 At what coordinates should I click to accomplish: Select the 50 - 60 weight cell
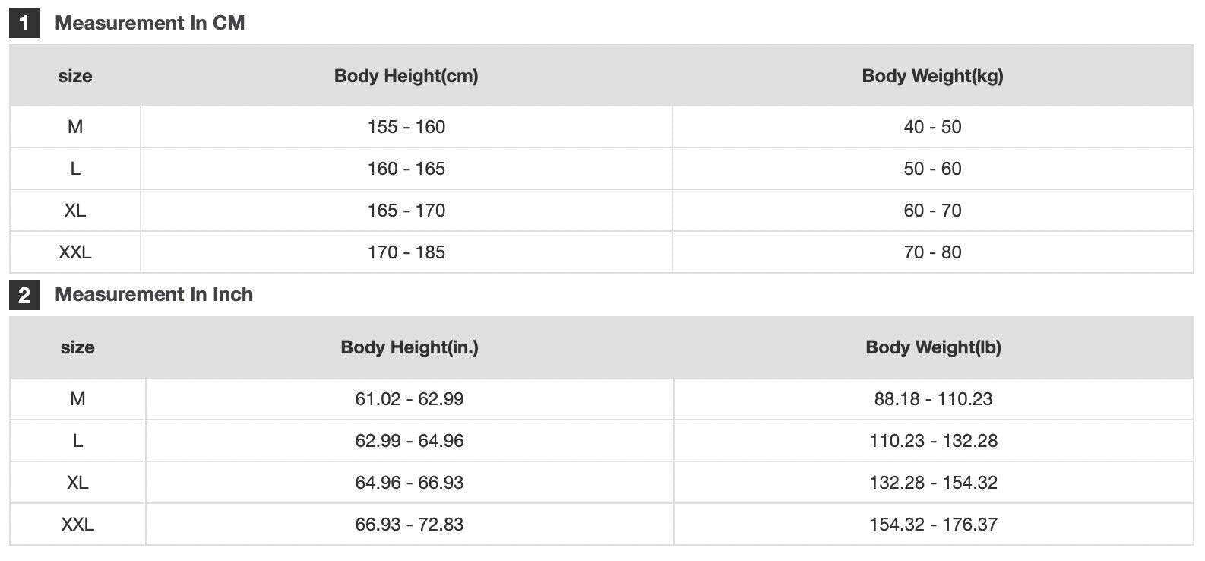click(932, 169)
